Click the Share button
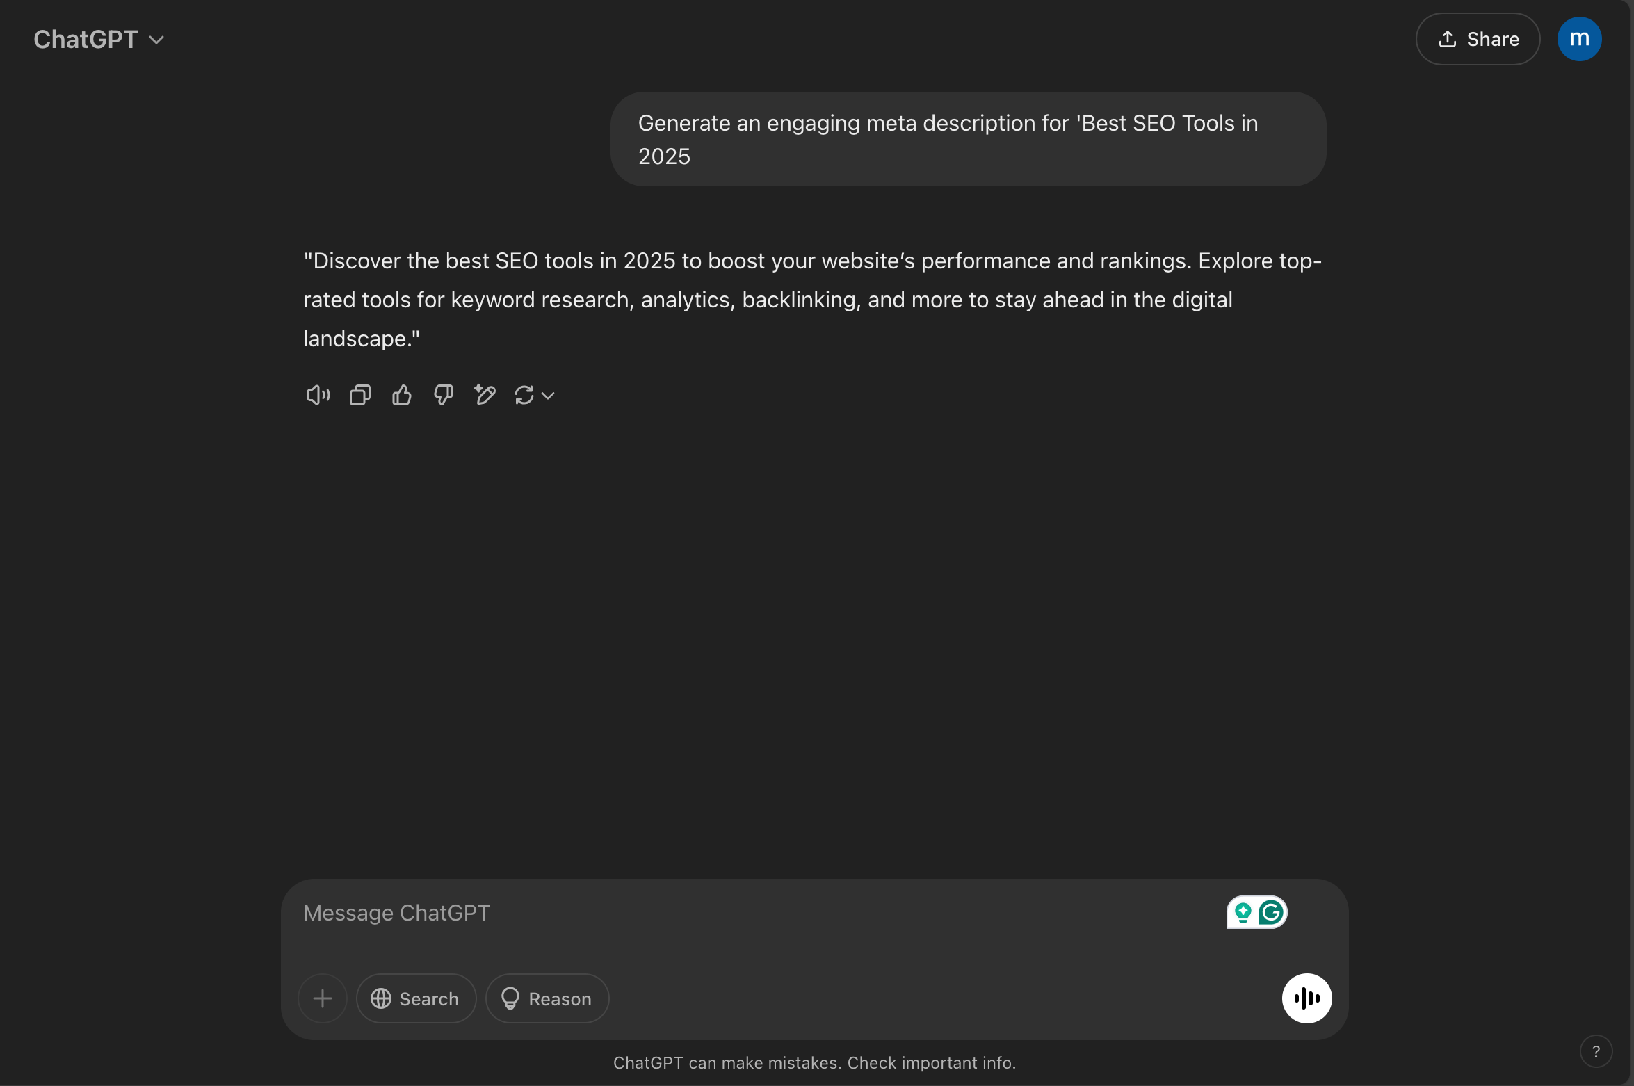 click(x=1478, y=39)
